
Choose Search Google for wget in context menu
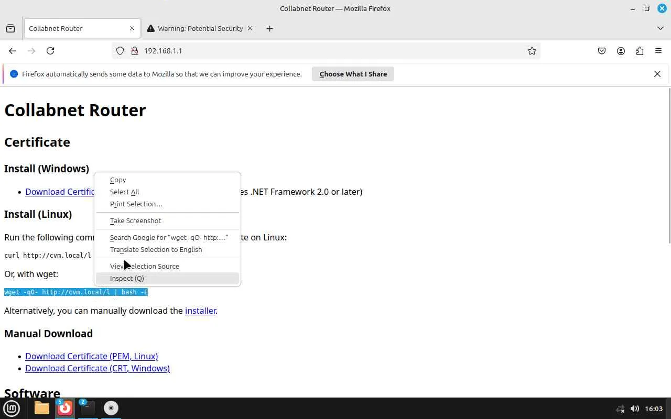167,237
